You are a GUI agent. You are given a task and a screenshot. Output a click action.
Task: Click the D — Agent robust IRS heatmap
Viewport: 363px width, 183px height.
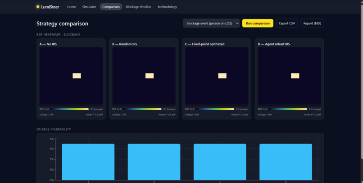point(290,77)
